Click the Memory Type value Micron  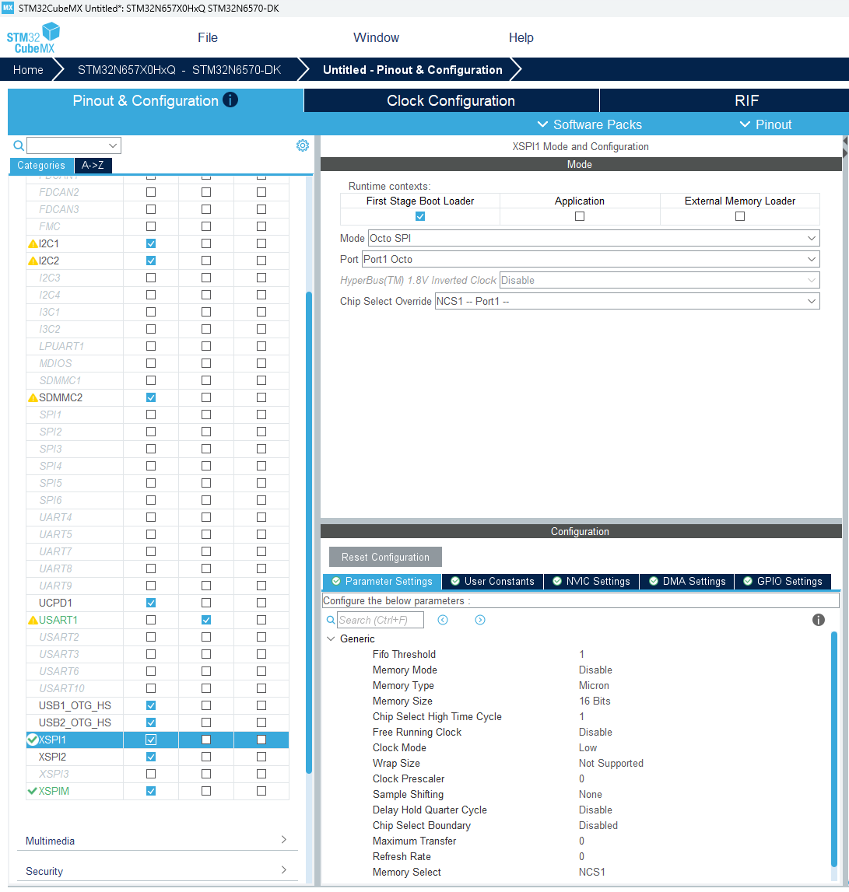[x=594, y=685]
